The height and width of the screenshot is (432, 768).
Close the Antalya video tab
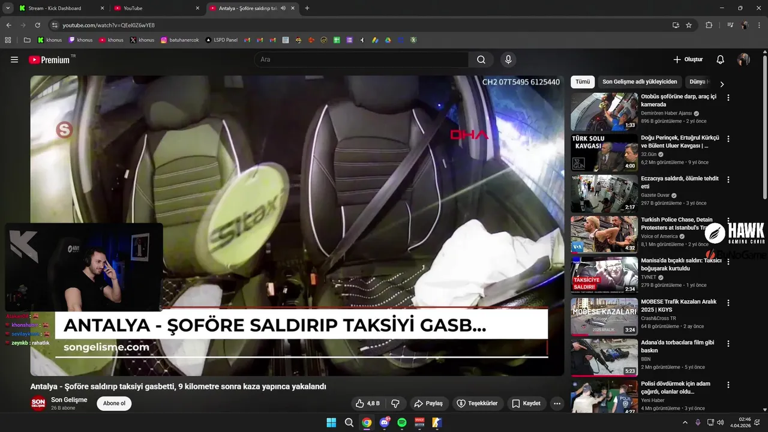(293, 8)
